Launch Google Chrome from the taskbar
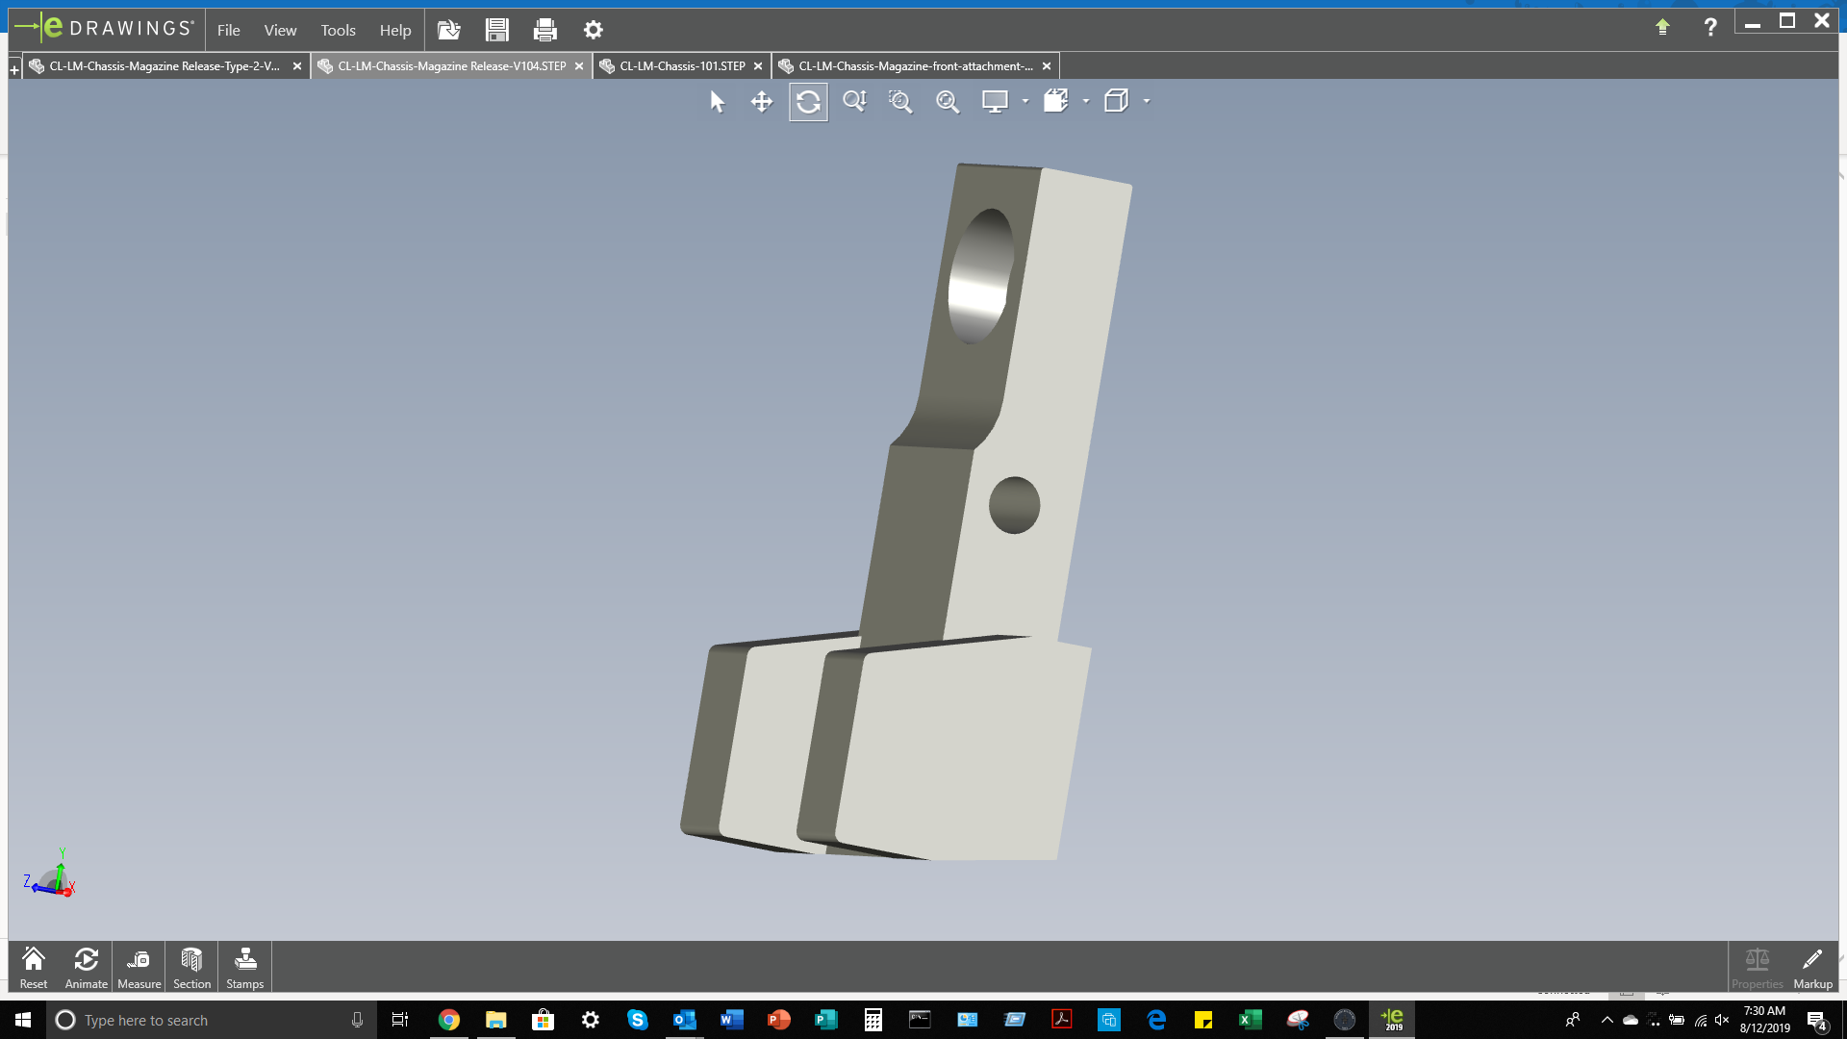 (x=448, y=1020)
